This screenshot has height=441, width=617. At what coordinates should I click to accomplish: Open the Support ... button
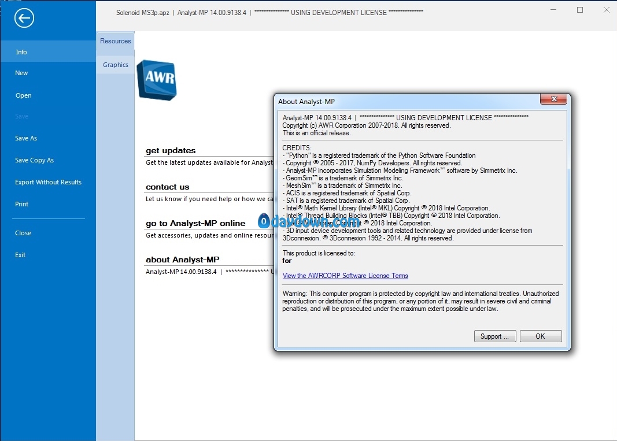494,336
